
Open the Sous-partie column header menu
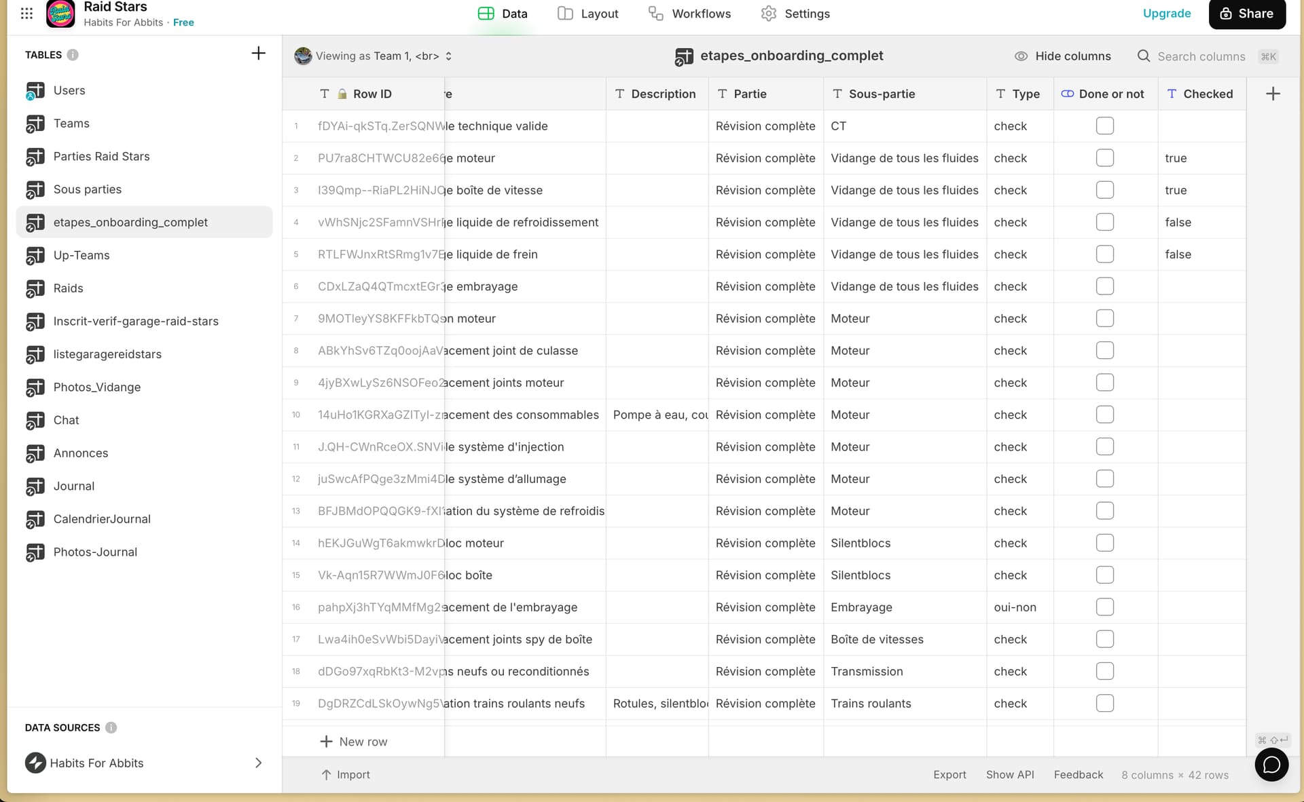click(x=882, y=94)
